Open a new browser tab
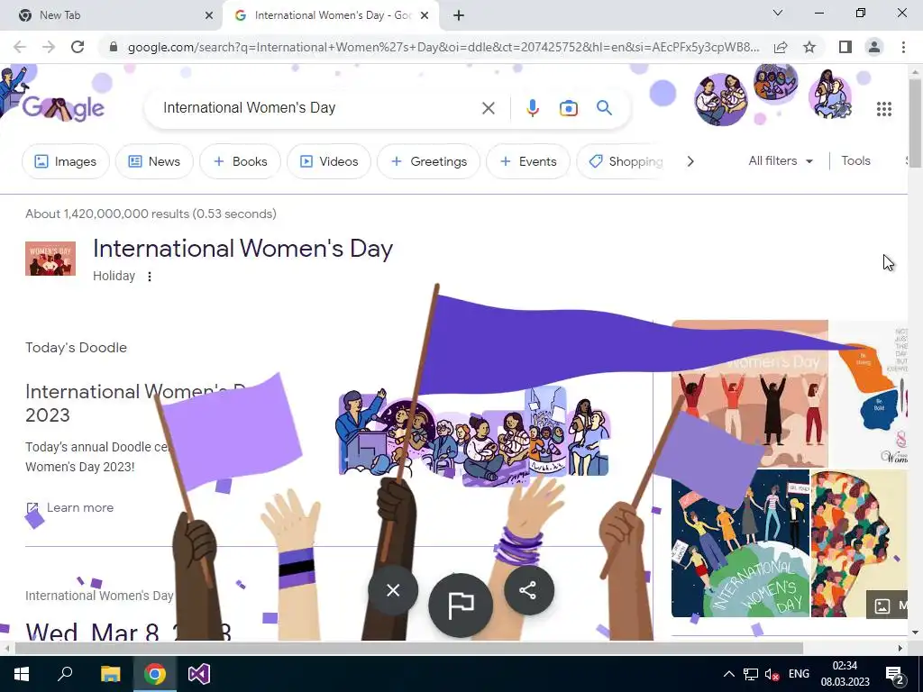Viewport: 923px width, 692px height. tap(459, 16)
